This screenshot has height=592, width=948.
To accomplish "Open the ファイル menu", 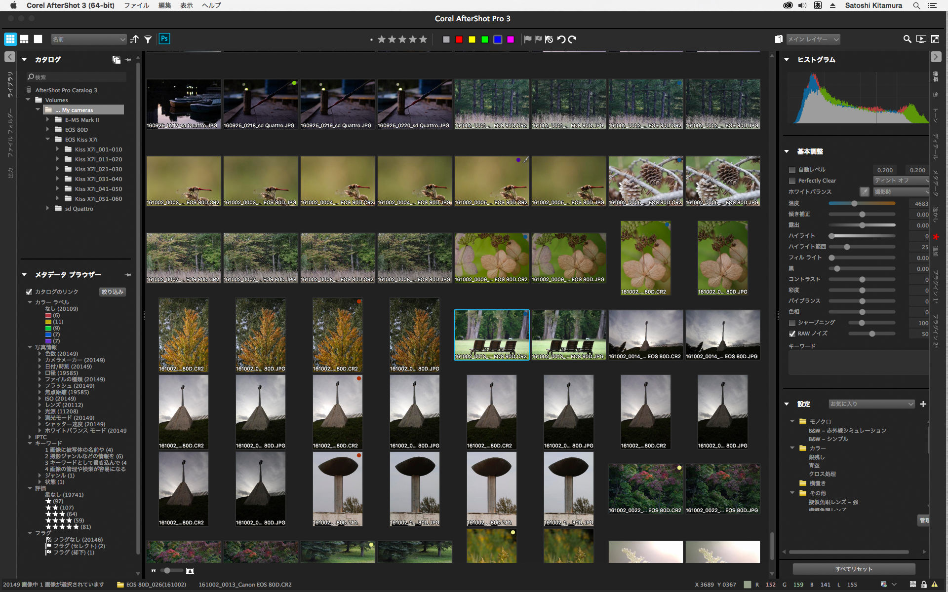I will (136, 5).
